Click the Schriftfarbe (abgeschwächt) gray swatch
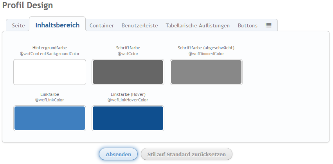The width and height of the screenshot is (333, 164). (x=206, y=72)
